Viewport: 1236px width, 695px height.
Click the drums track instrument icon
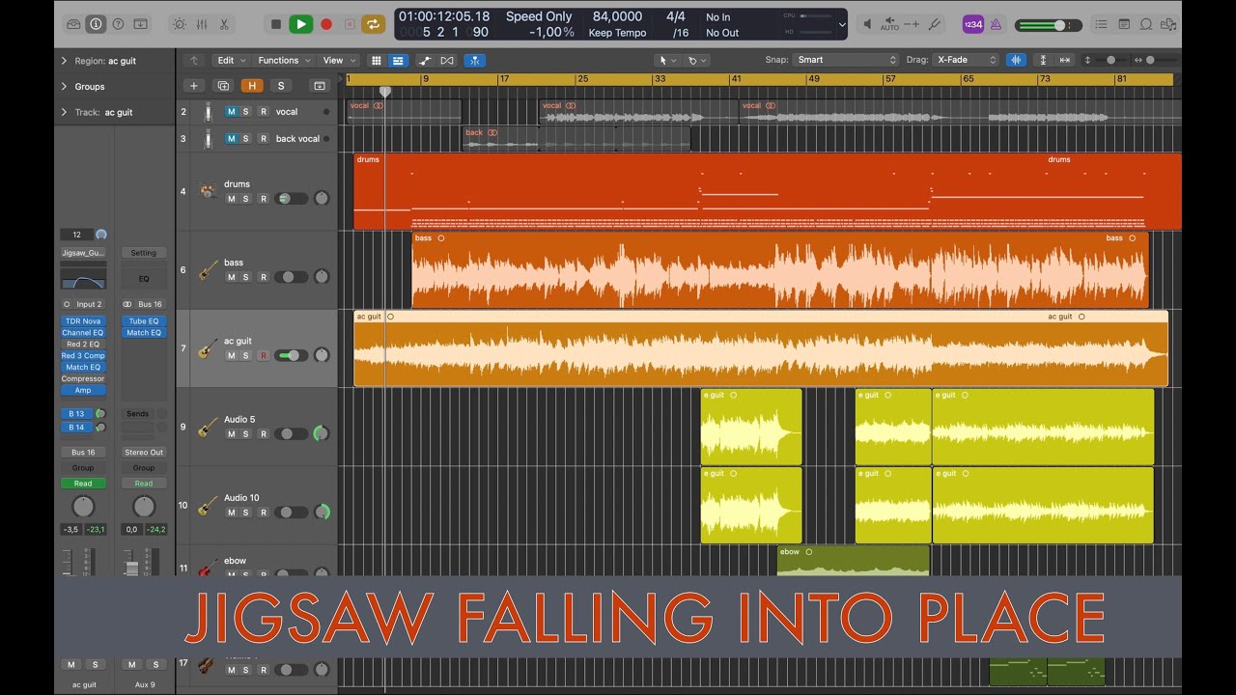[x=208, y=190]
